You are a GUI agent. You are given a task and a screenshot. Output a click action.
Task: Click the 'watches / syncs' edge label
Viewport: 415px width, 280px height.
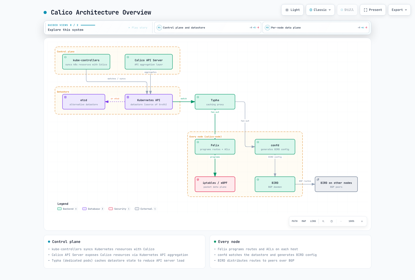(x=116, y=79)
